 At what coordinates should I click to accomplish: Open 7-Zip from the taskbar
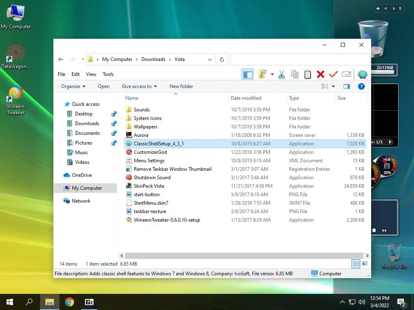(x=89, y=302)
